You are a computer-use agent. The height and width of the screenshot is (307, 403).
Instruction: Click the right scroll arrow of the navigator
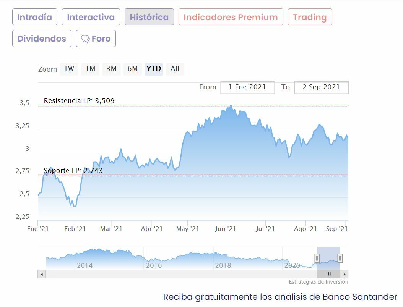pyautogui.click(x=344, y=274)
